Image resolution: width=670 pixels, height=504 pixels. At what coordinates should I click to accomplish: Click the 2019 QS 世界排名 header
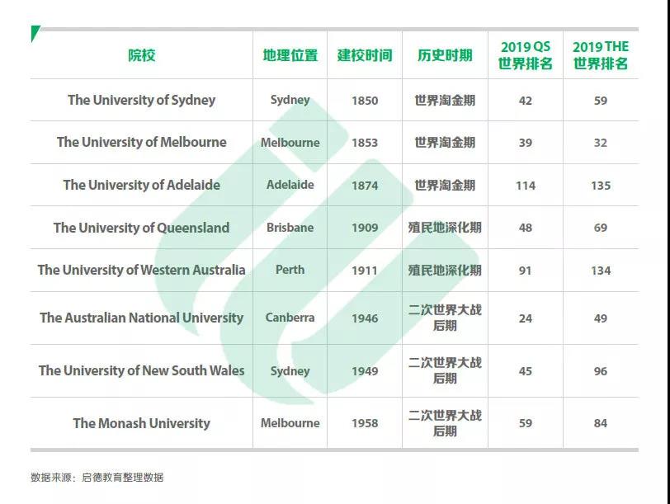coord(525,55)
